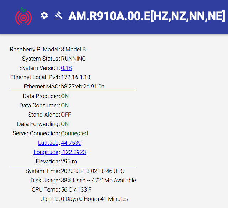
Task: Open the longitude value -122.3923 link
Action: click(74, 152)
